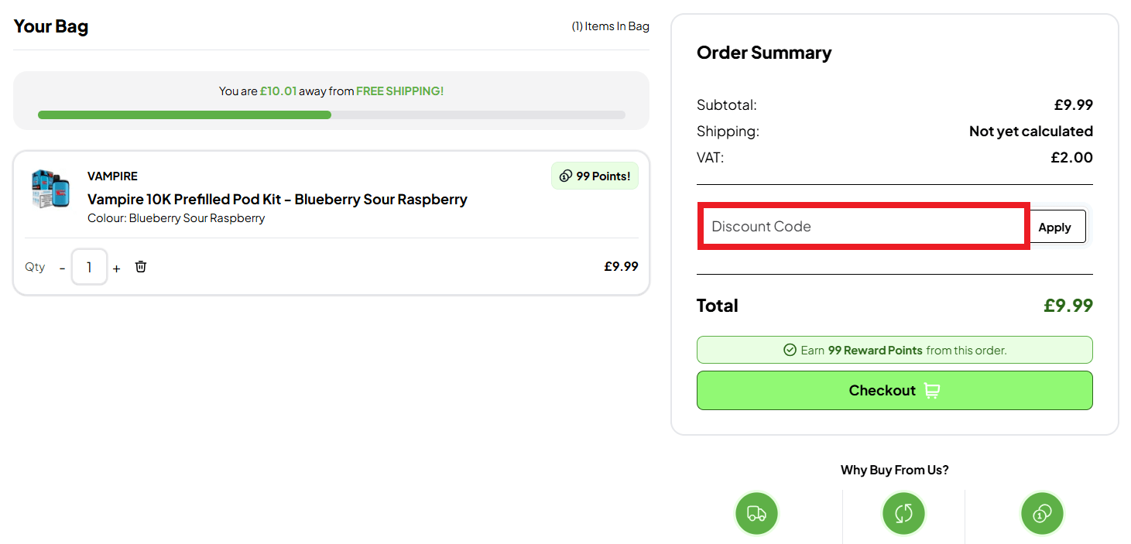Click the coin icon in the 99 Points badge
Viewport: 1131px width, 544px height.
click(x=565, y=176)
